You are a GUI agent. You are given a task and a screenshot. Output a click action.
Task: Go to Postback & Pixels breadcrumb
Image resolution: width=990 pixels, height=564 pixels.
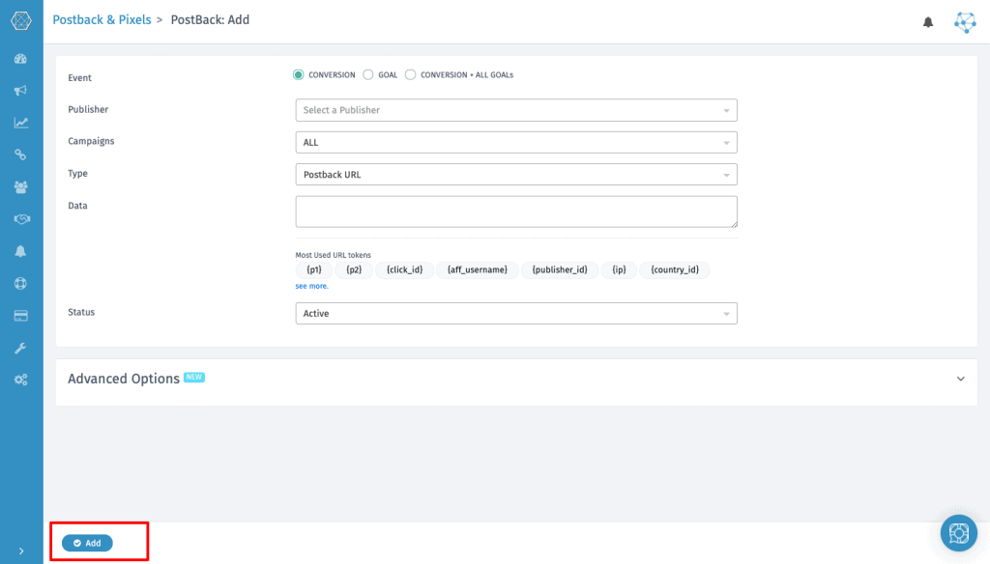102,20
